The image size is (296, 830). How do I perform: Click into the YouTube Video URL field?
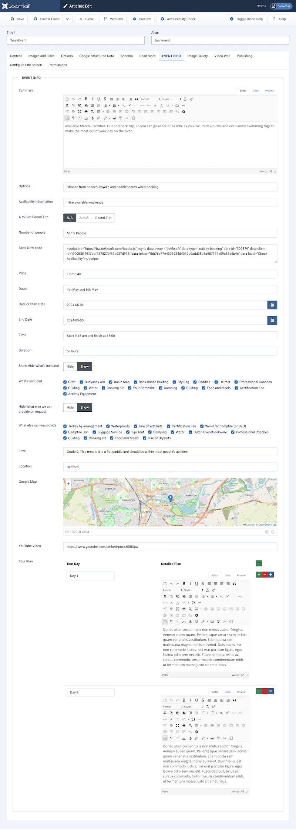coord(170,547)
